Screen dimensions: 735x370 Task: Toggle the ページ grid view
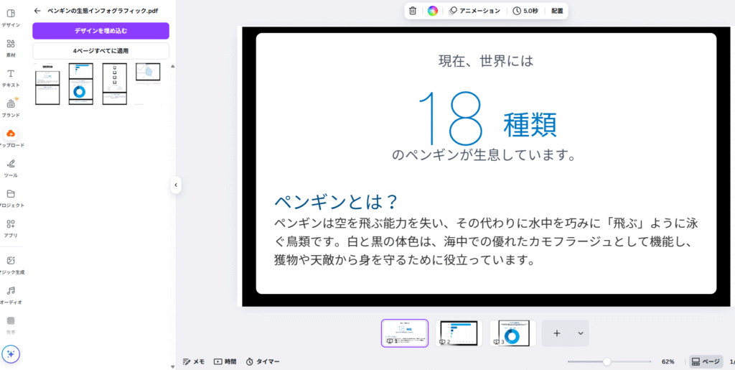pos(706,361)
